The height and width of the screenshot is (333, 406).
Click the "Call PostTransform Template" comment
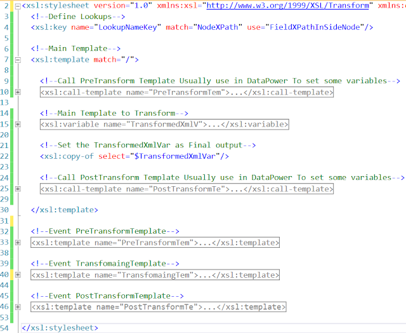point(222,178)
